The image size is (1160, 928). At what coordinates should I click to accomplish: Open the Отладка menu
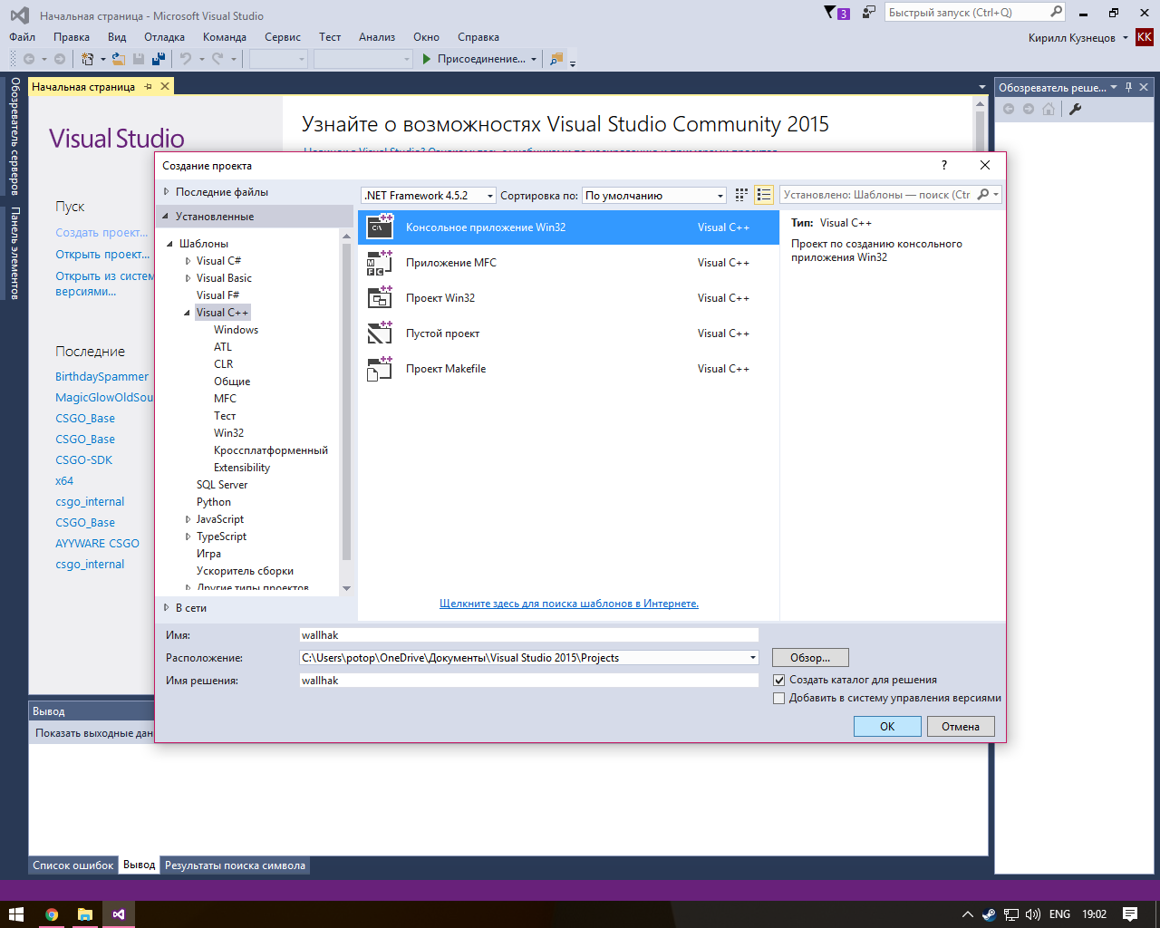pos(164,37)
